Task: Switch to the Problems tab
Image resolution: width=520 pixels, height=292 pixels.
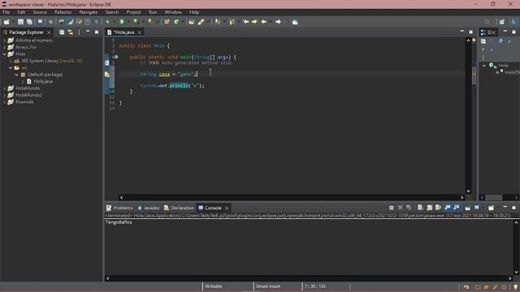Action: 119,208
